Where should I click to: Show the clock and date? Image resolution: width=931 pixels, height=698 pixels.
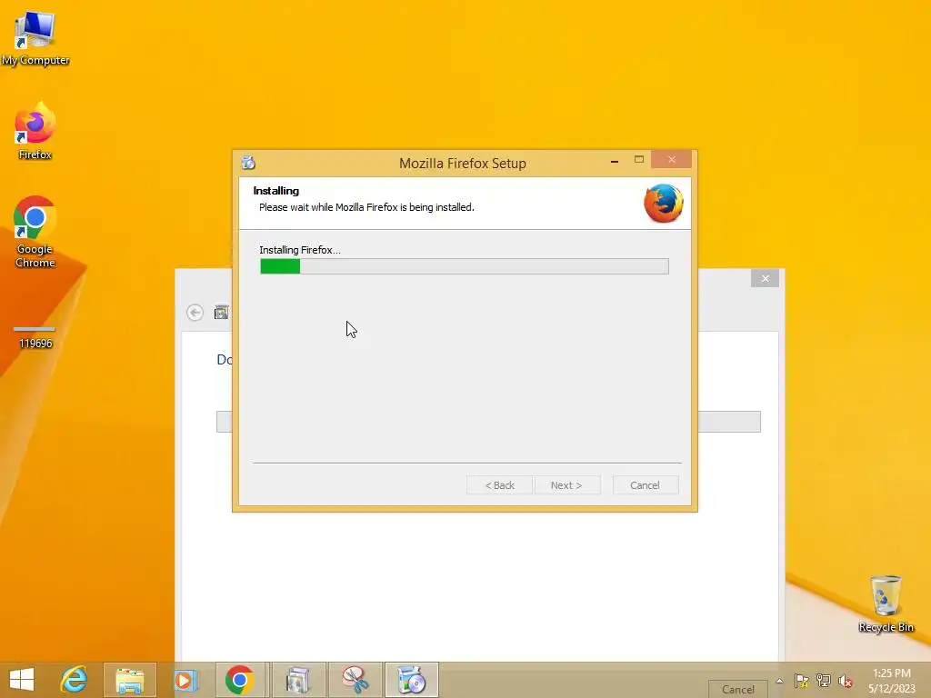tap(892, 681)
